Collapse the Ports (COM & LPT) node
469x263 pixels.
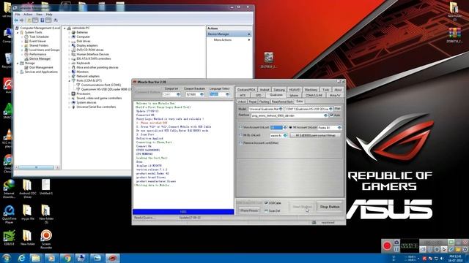coord(70,81)
